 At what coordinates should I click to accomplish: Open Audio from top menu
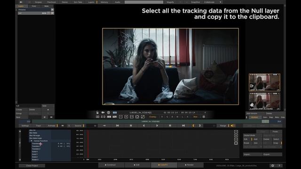[x=118, y=2]
